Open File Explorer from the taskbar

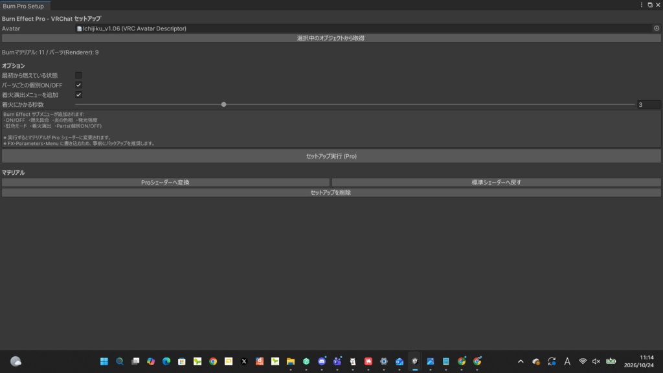click(291, 361)
